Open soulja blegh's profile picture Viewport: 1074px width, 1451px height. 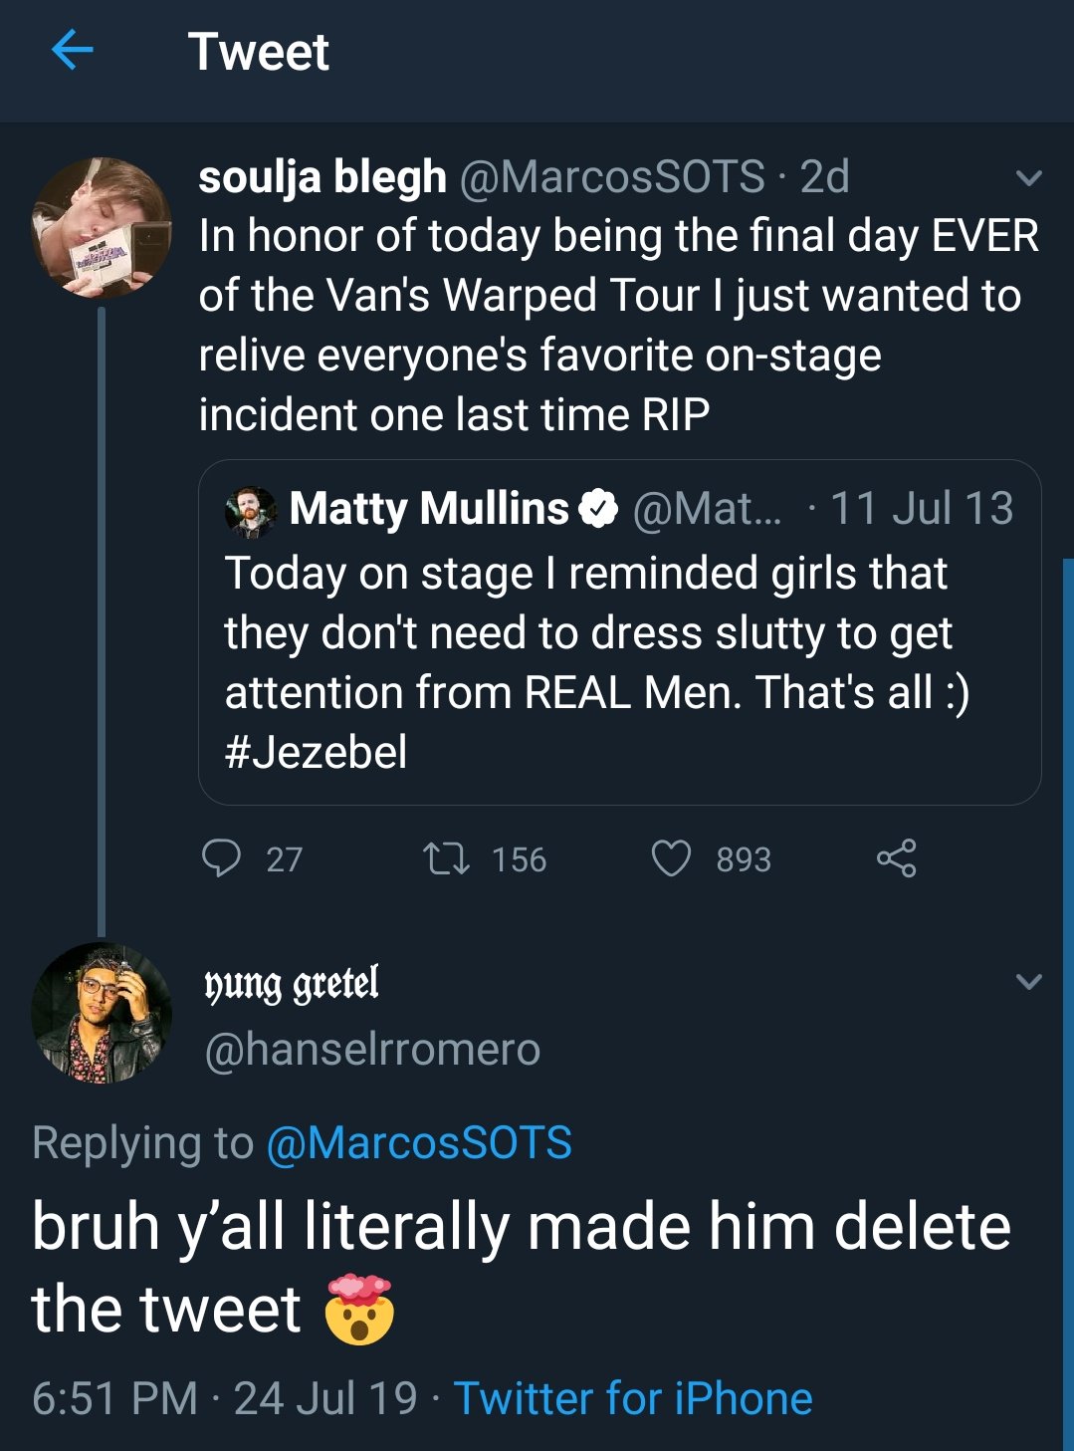click(101, 227)
